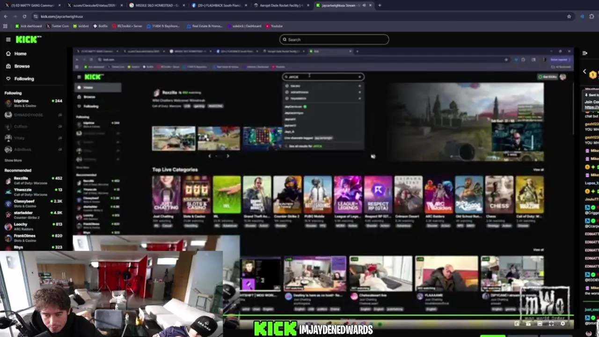Toggle the Kick sidebar hamburger menu

click(8, 40)
